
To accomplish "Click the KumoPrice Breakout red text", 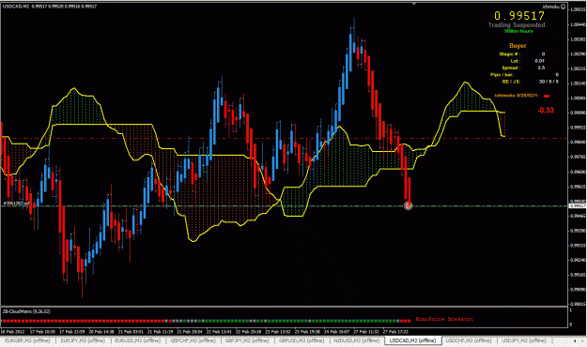I will (444, 319).
